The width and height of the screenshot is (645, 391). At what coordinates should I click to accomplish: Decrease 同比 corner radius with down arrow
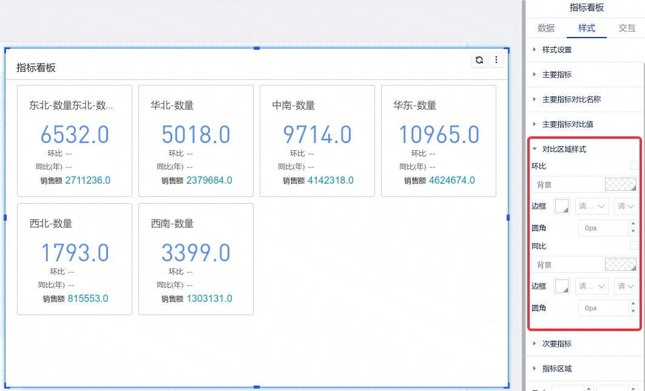(633, 312)
